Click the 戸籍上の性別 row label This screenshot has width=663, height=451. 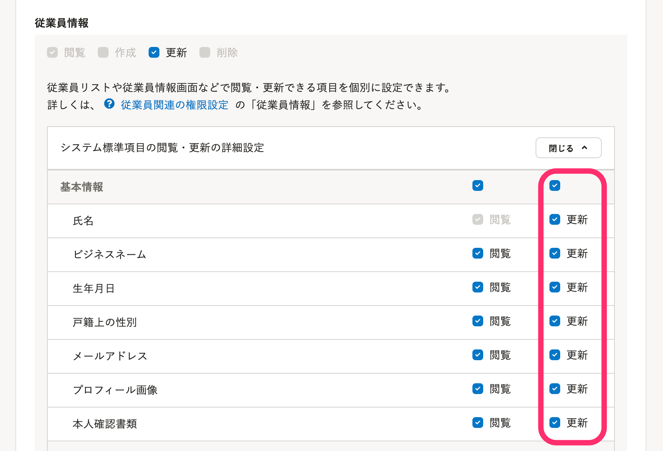point(105,322)
